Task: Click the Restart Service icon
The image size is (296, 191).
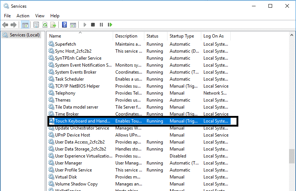Action: point(110,25)
